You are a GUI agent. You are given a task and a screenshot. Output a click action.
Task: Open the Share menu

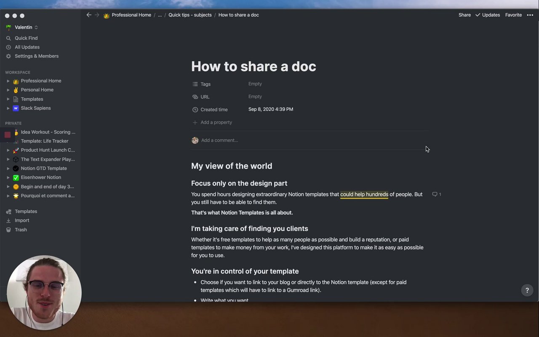[x=464, y=15]
